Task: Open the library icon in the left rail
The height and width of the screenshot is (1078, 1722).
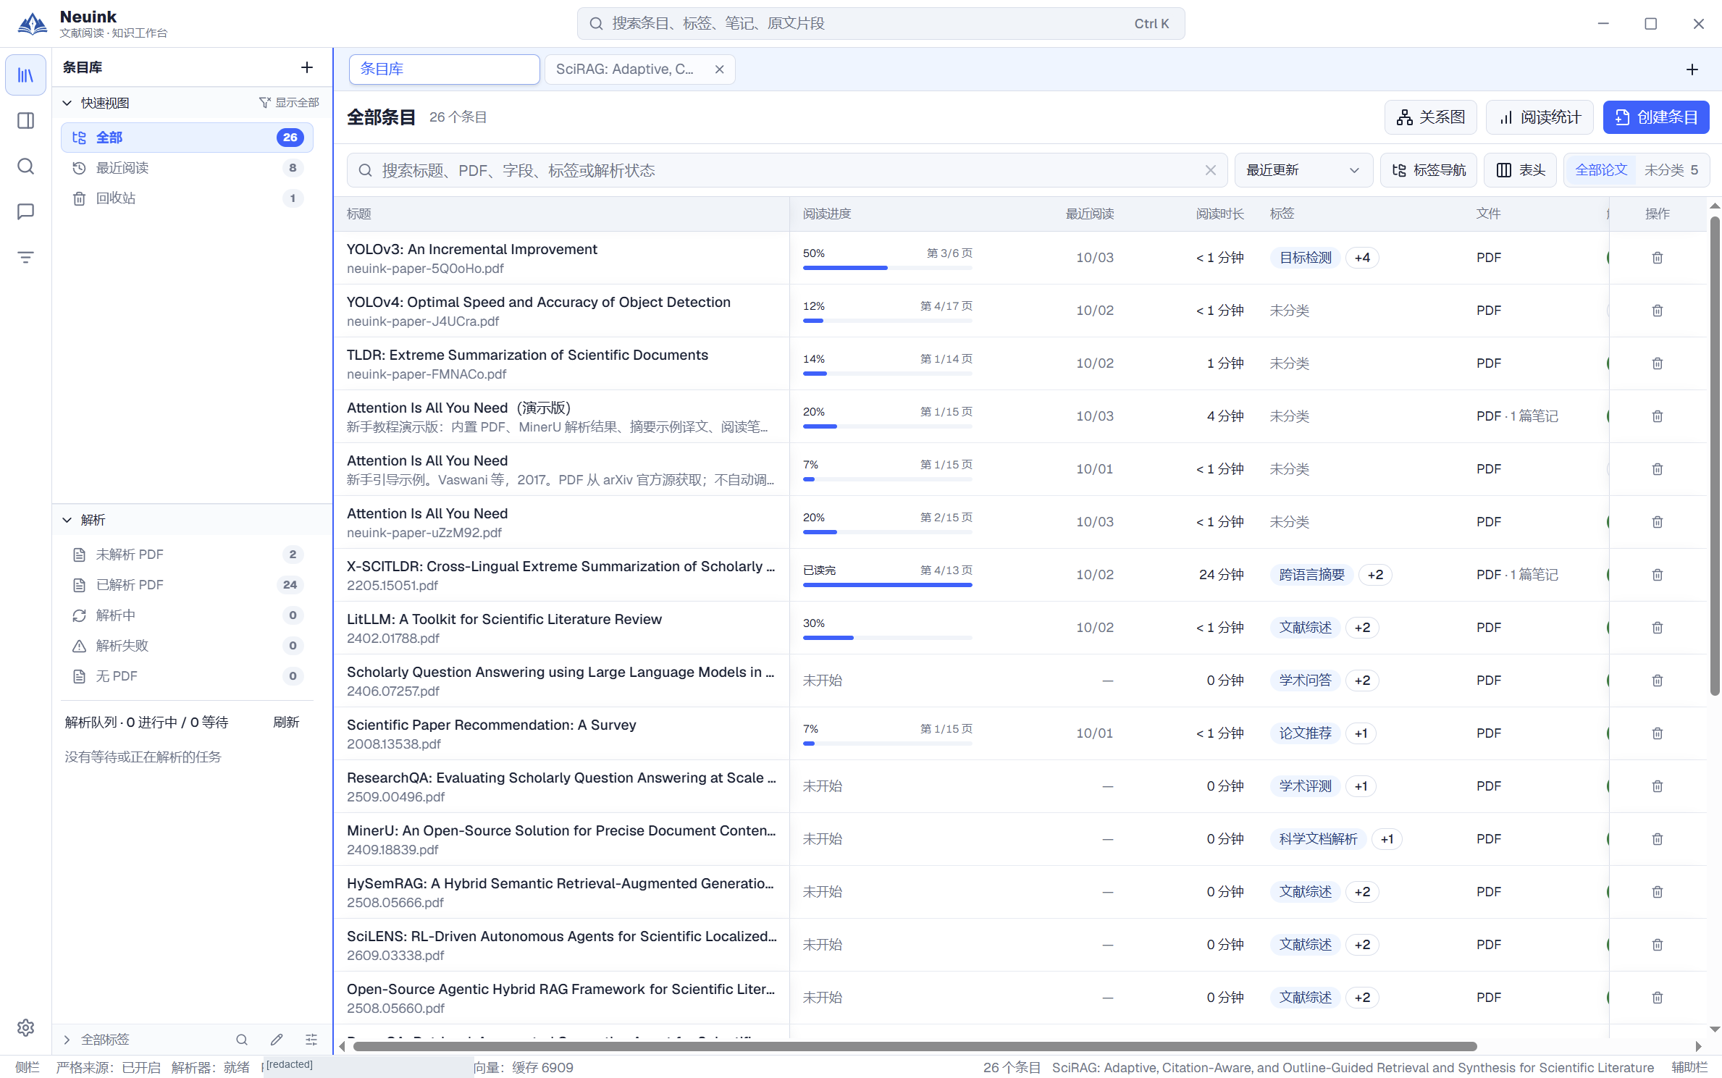Action: click(25, 75)
